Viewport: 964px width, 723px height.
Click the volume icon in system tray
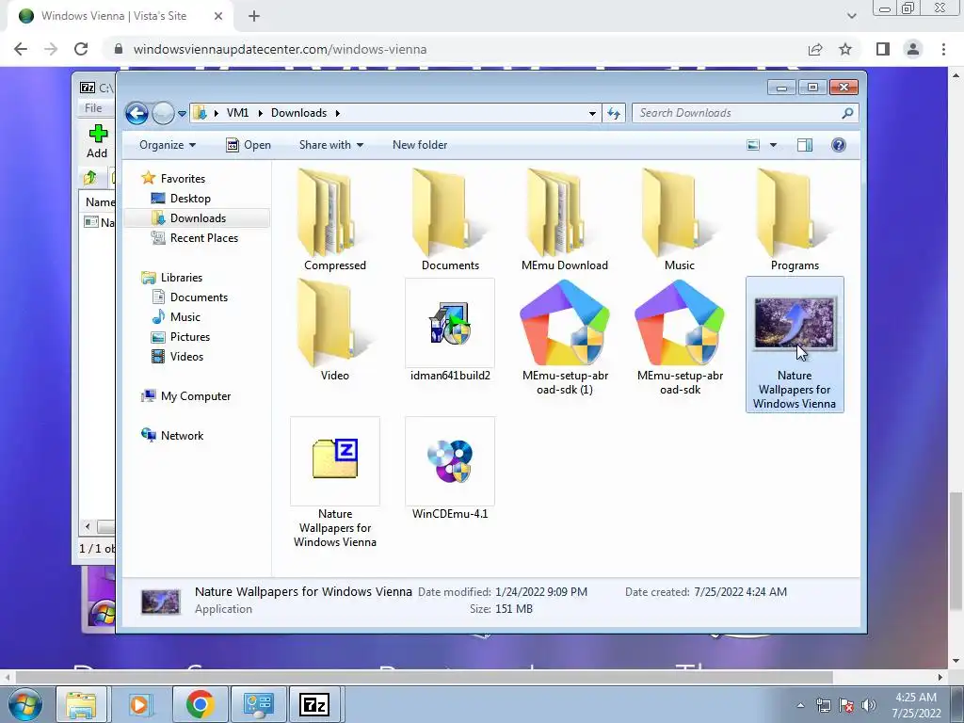click(x=869, y=705)
